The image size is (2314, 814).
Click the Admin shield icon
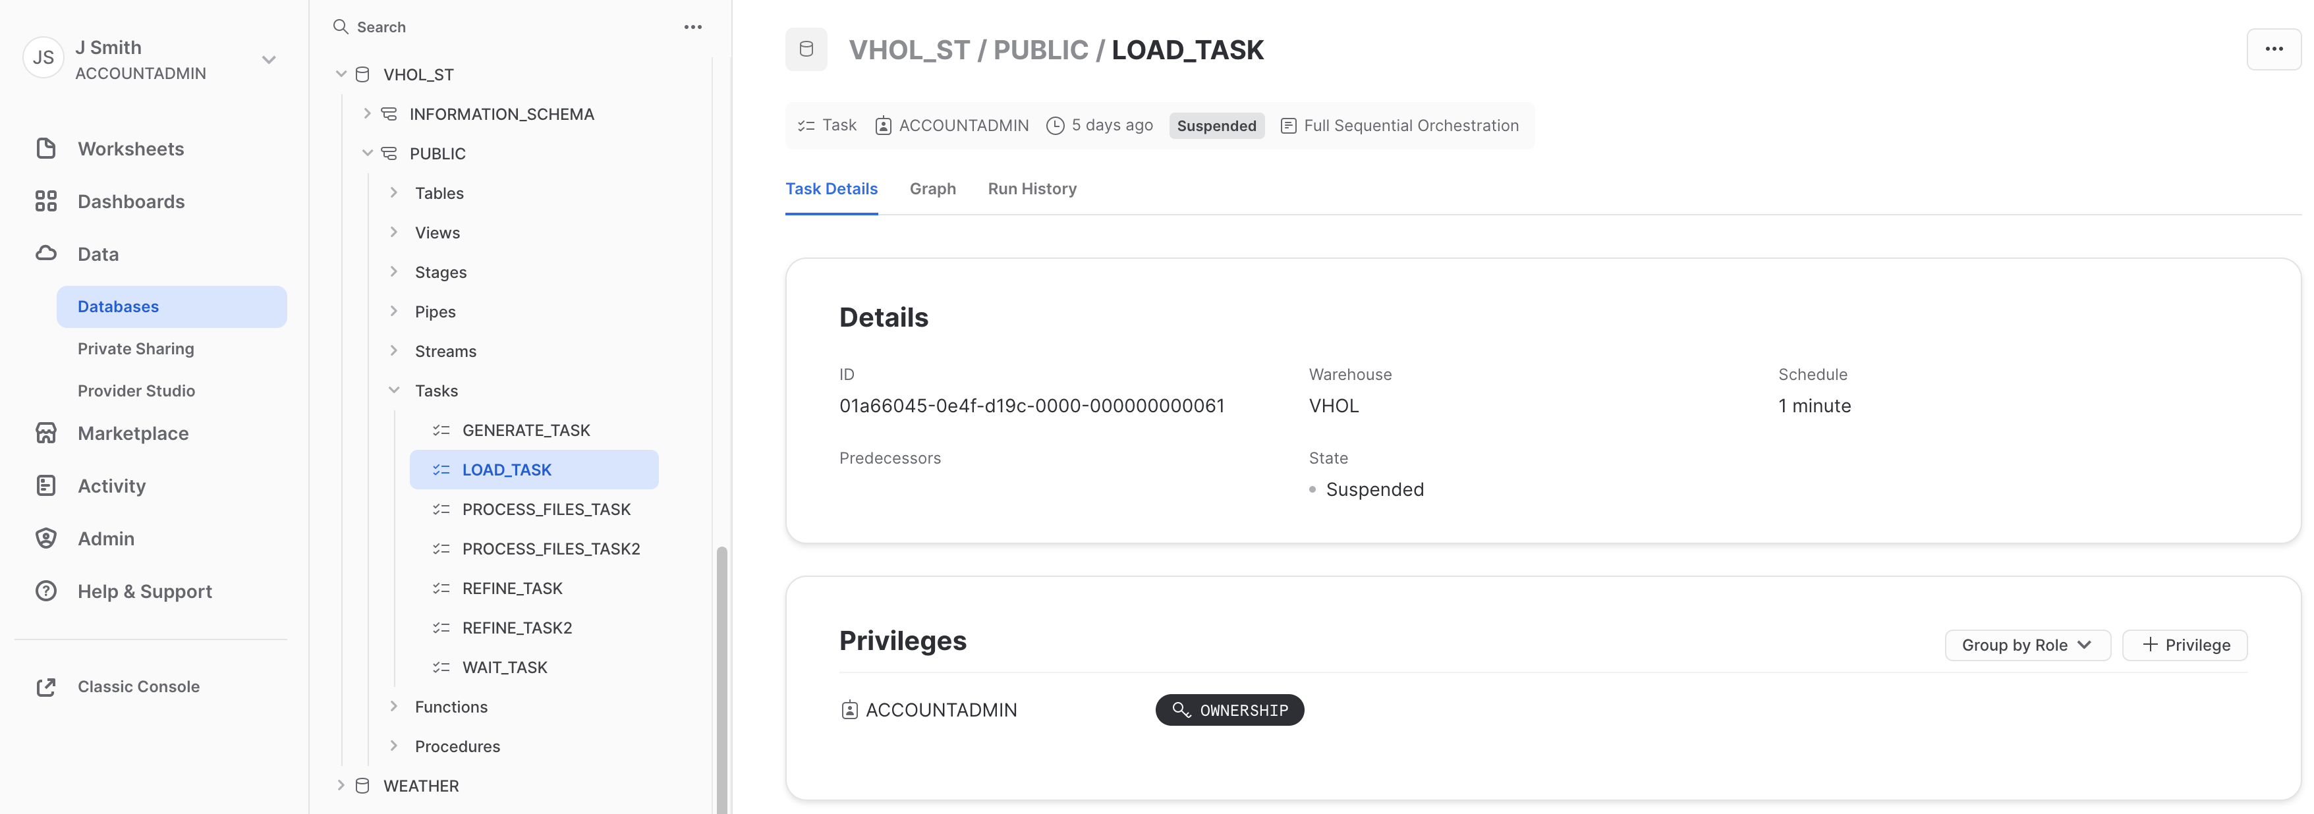[x=46, y=539]
